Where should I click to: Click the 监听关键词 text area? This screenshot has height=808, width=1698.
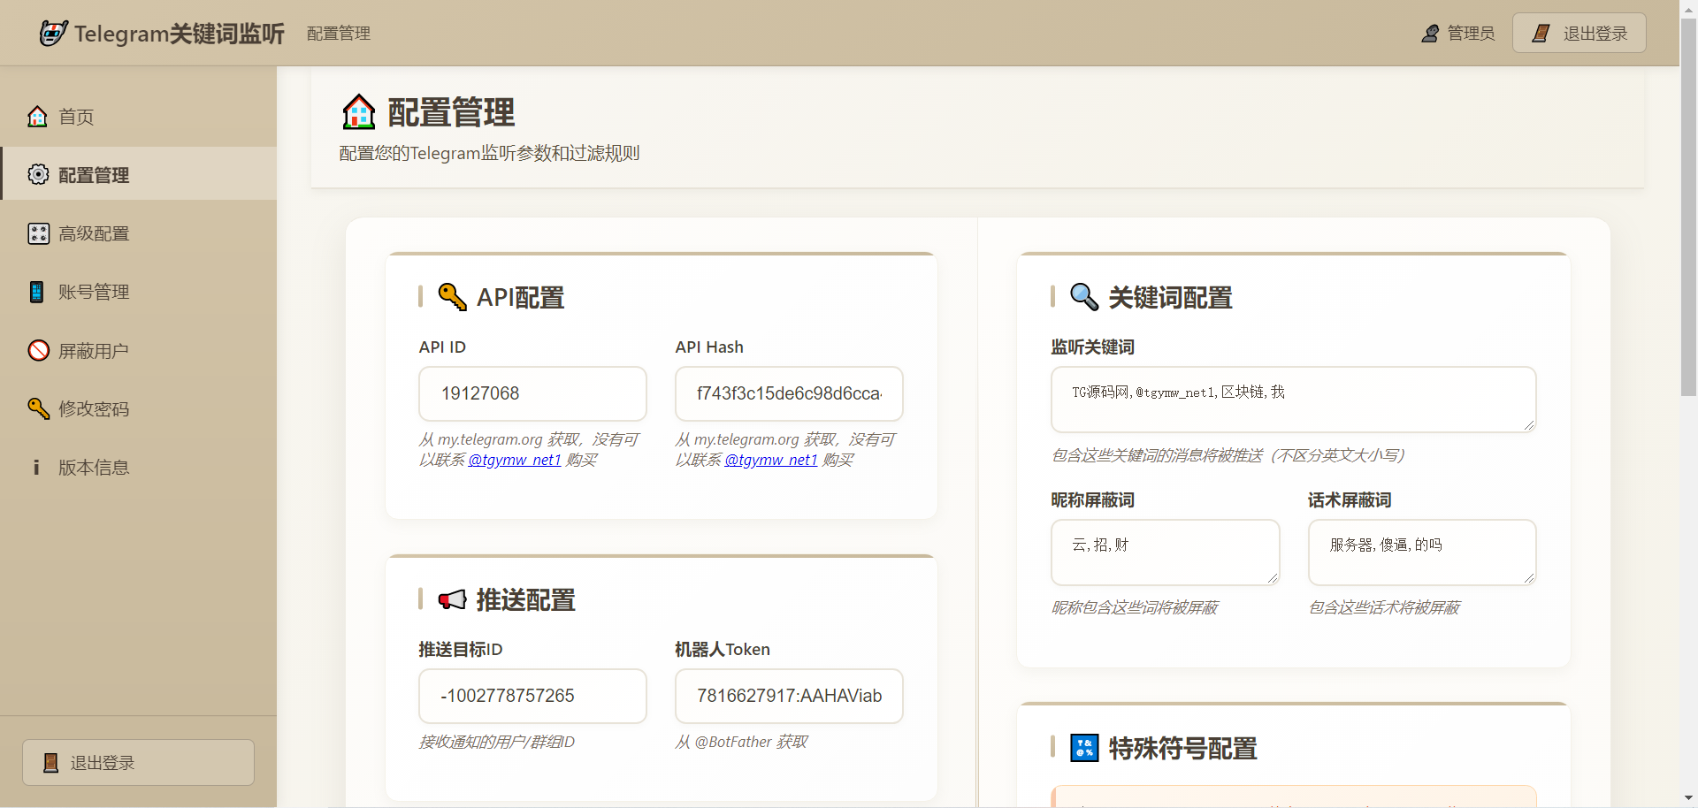tap(1293, 400)
